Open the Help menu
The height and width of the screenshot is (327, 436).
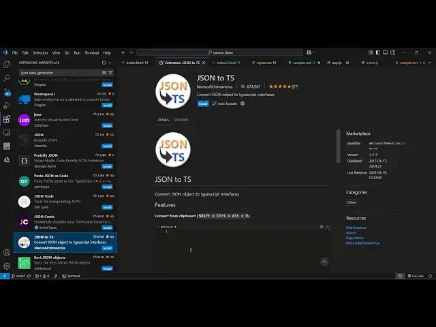(107, 52)
